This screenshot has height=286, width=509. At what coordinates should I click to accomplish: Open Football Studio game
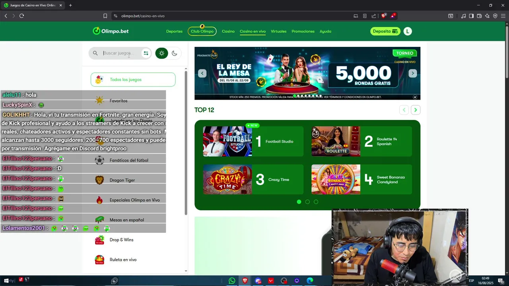coord(253,141)
